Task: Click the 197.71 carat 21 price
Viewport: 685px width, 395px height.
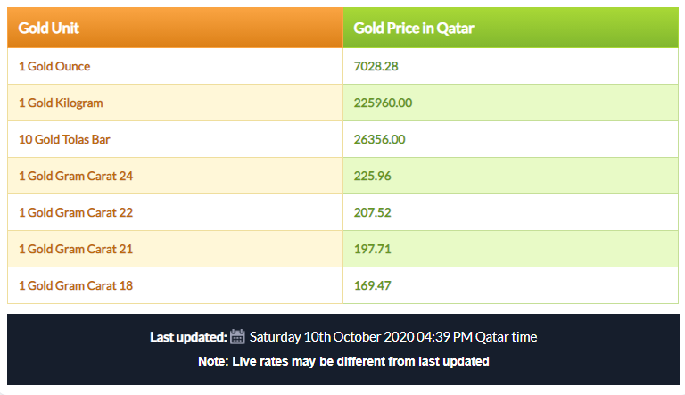Action: click(372, 249)
